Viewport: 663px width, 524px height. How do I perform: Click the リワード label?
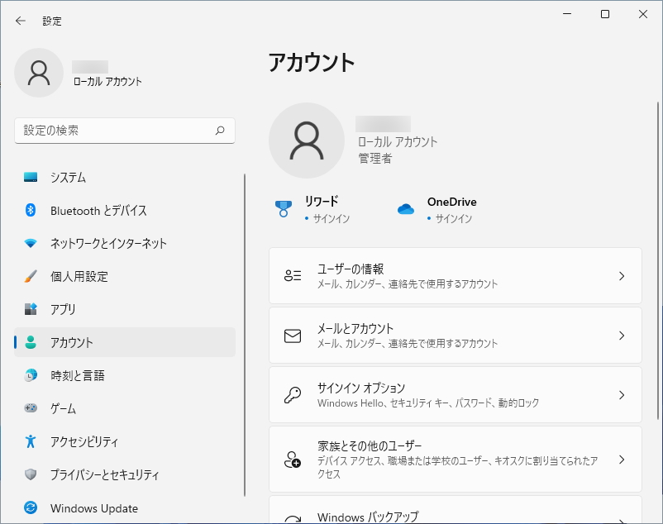322,201
